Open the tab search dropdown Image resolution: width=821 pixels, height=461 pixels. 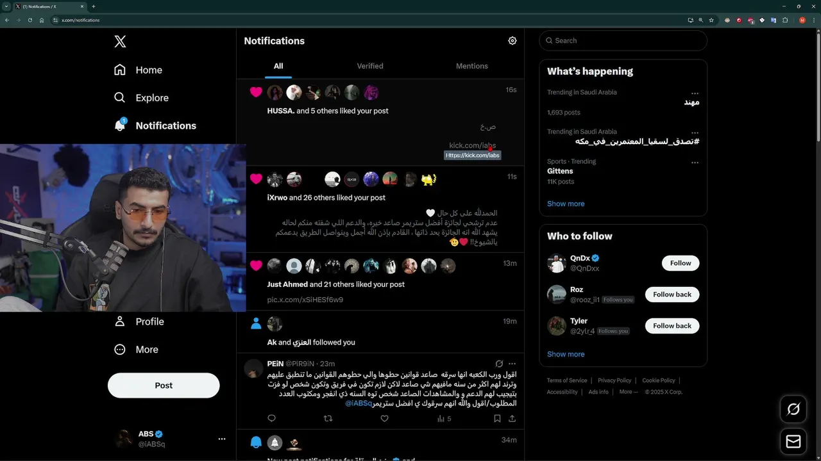(6, 6)
